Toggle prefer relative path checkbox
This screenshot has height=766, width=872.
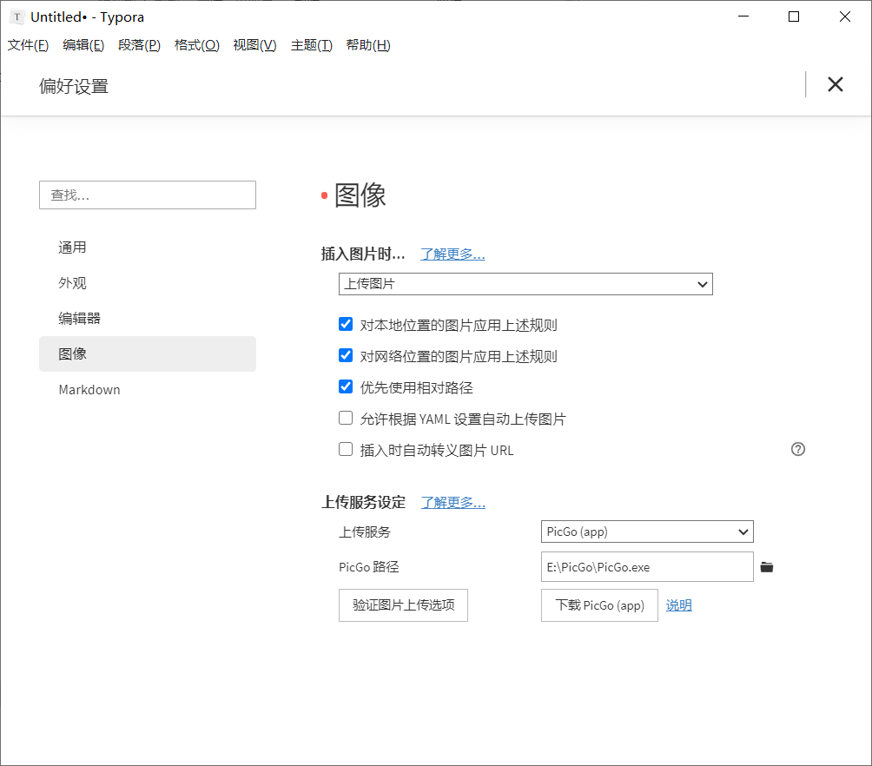click(346, 386)
